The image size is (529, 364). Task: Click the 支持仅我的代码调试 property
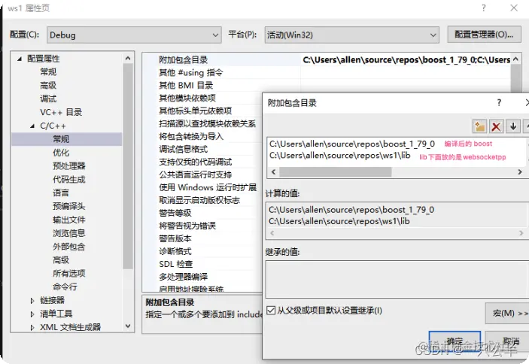click(x=196, y=162)
